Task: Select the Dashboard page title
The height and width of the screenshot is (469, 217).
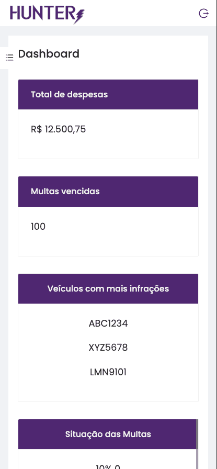Action: point(49,54)
